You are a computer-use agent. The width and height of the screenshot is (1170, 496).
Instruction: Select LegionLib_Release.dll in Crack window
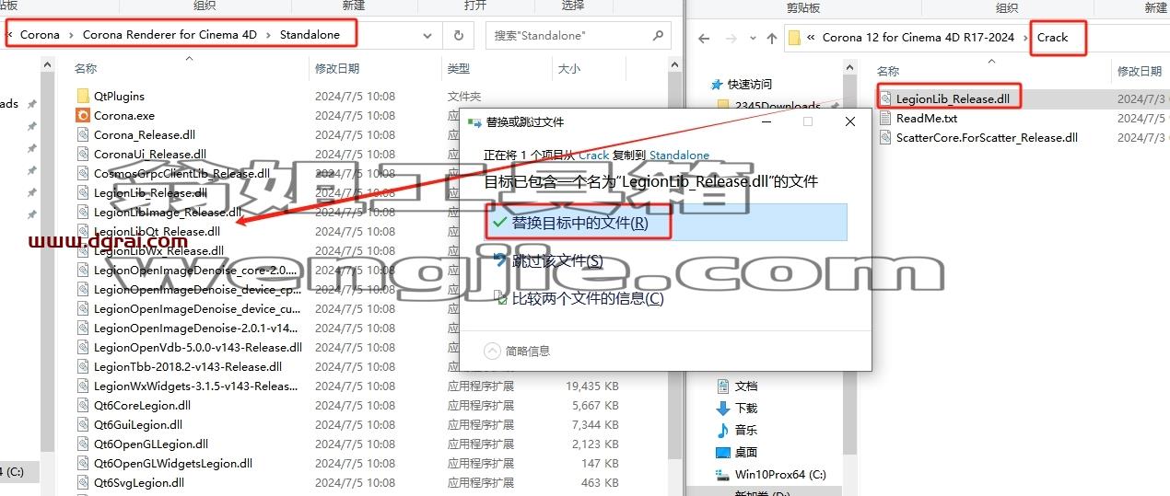tap(953, 98)
